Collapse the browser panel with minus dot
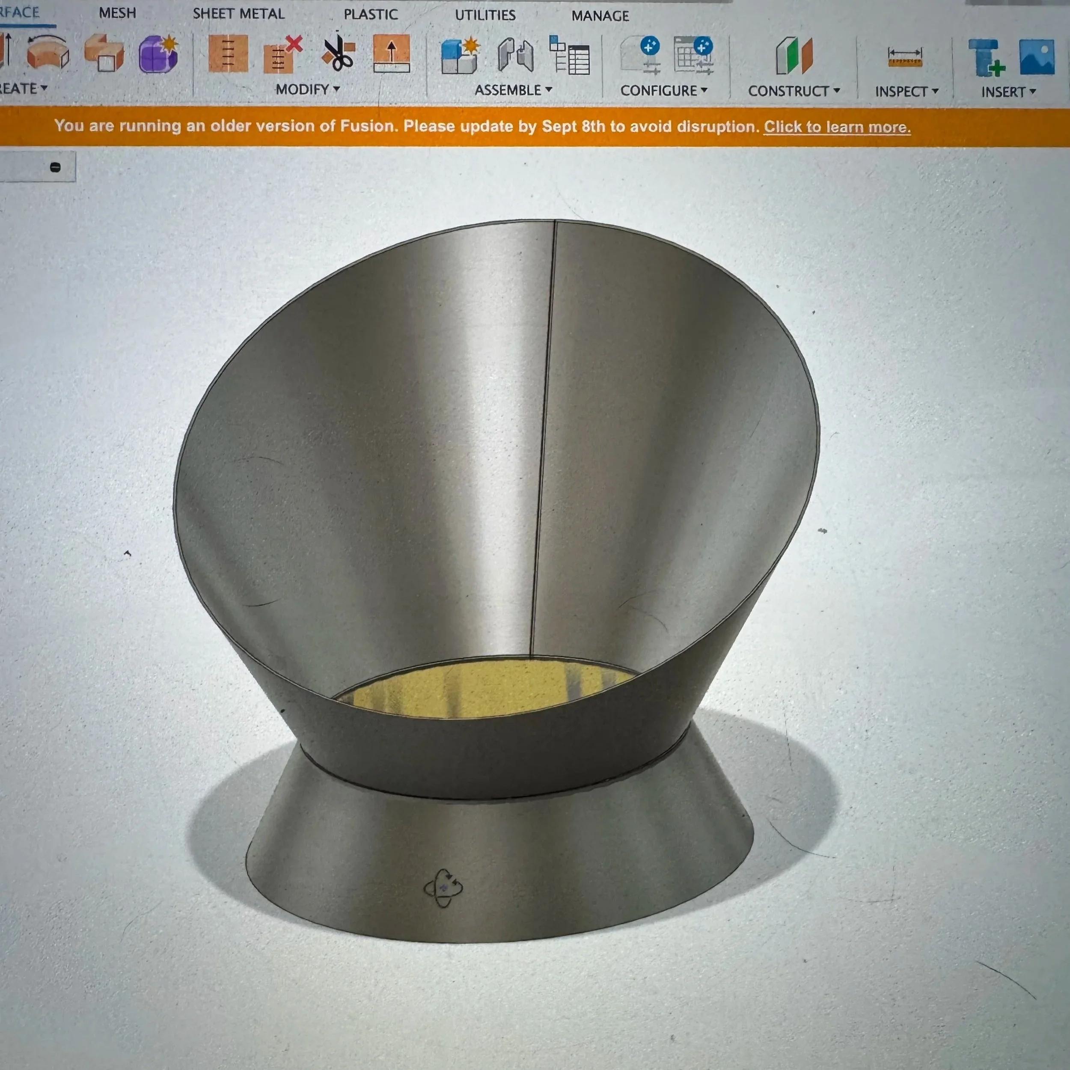 (x=55, y=166)
